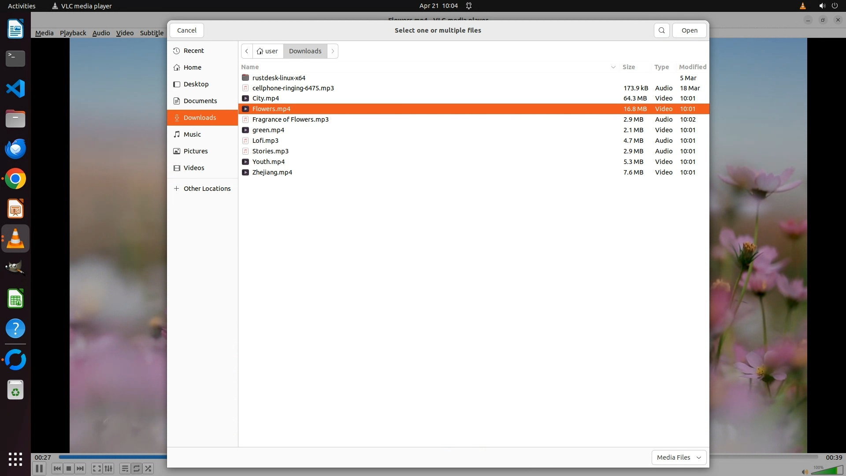Skip to the next media track
This screenshot has height=476, width=846.
[80, 469]
